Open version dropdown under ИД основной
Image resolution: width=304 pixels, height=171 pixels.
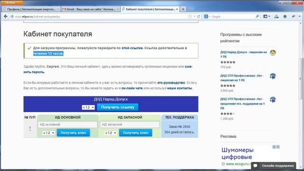click(48, 133)
